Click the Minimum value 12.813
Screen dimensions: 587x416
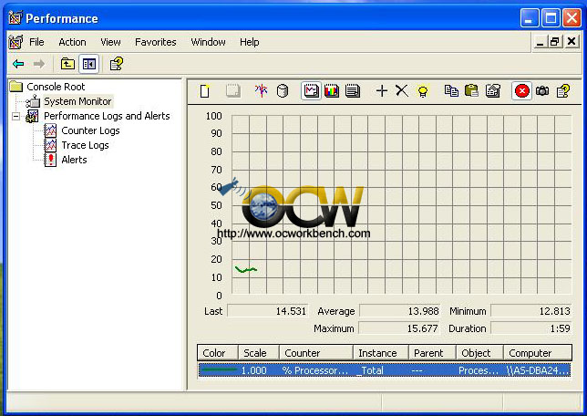pyautogui.click(x=531, y=311)
